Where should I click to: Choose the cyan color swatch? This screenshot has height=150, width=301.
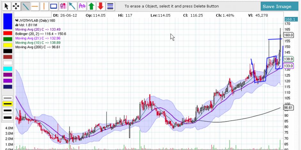8,69
